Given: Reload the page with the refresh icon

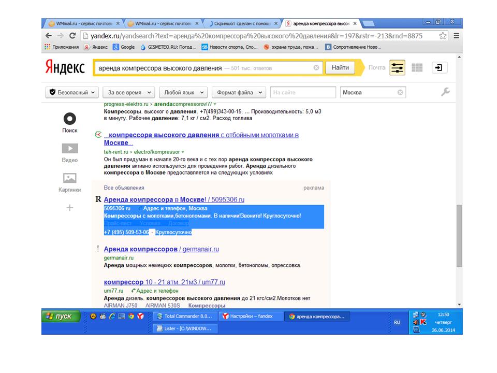Looking at the screenshot, I should 72,36.
